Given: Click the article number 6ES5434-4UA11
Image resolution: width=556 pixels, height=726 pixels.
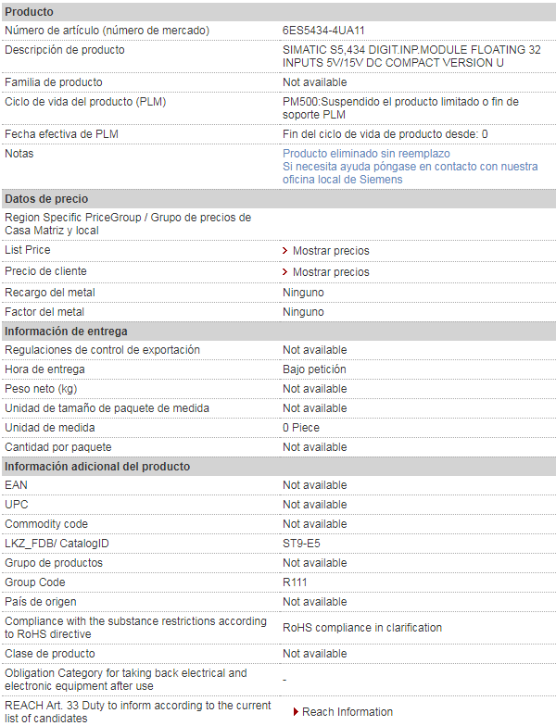Looking at the screenshot, I should tap(323, 30).
